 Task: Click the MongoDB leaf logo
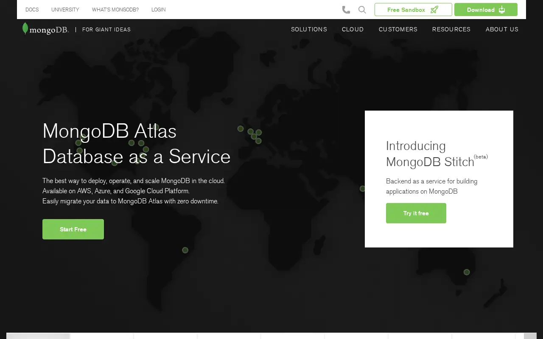click(x=45, y=29)
